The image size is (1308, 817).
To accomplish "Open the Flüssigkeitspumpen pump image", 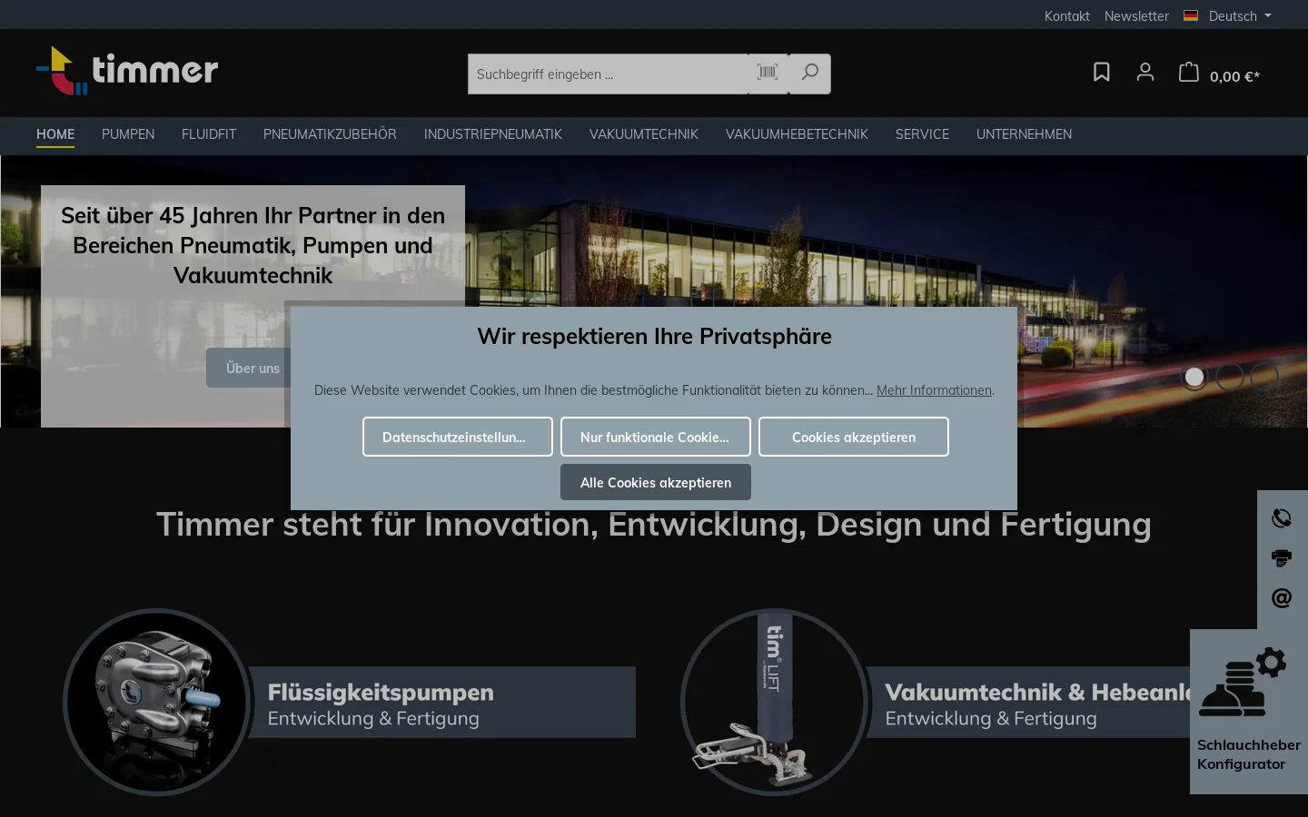I will pos(158,702).
